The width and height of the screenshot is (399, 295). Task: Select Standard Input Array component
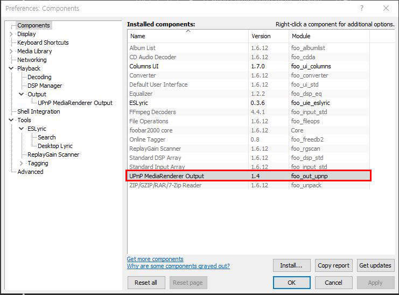click(249, 166)
